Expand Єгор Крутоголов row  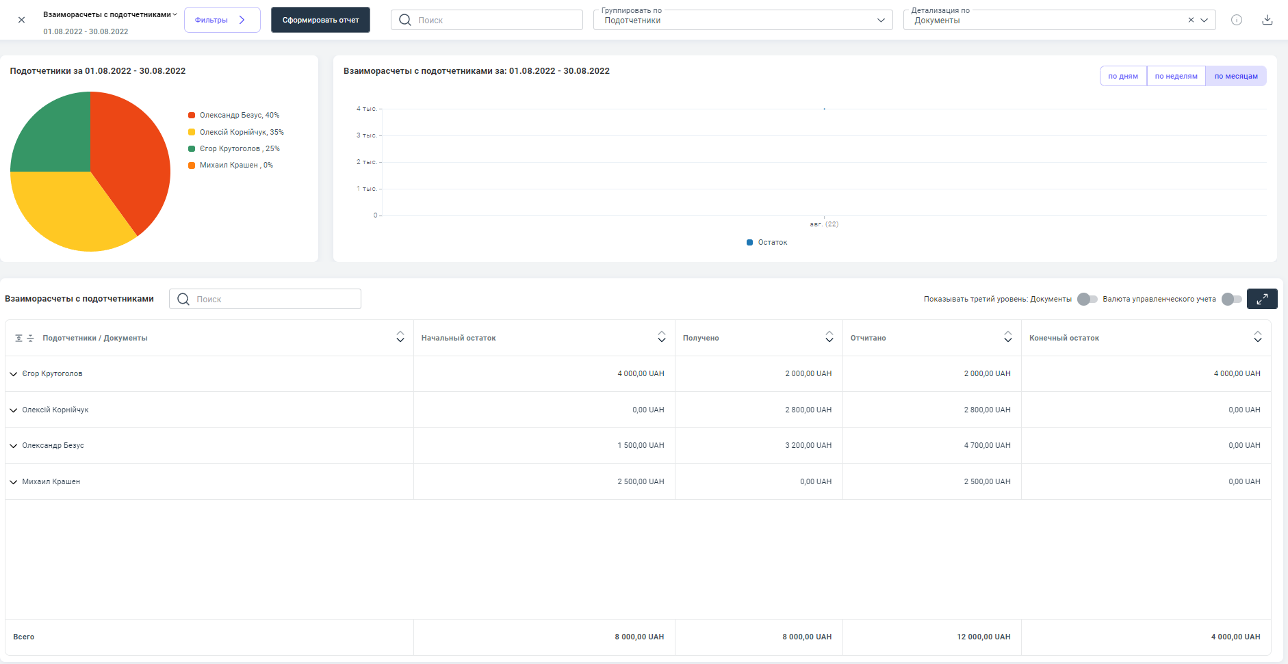(14, 374)
